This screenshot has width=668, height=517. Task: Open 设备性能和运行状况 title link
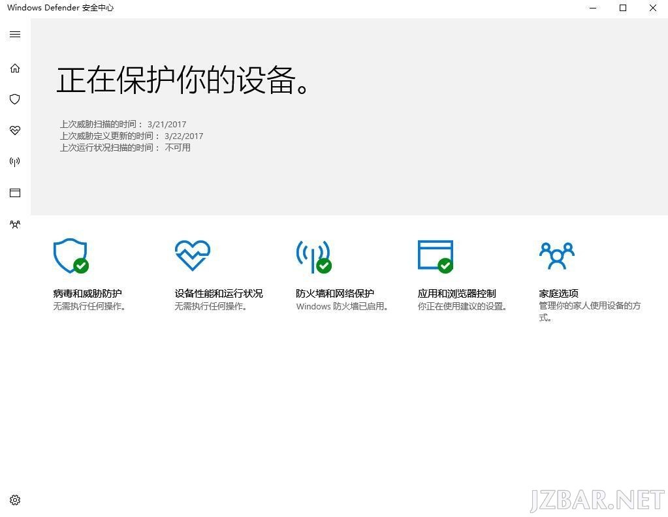[219, 293]
